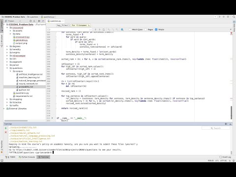
Task: Click the Run button in top toolbar
Action: coord(219,17)
